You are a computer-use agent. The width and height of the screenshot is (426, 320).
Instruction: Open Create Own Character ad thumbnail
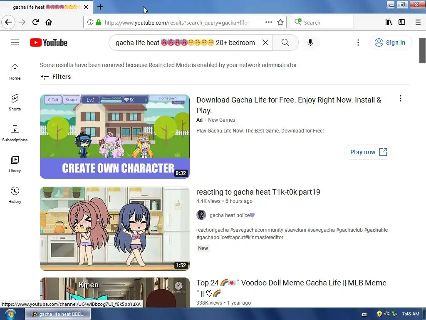[115, 137]
